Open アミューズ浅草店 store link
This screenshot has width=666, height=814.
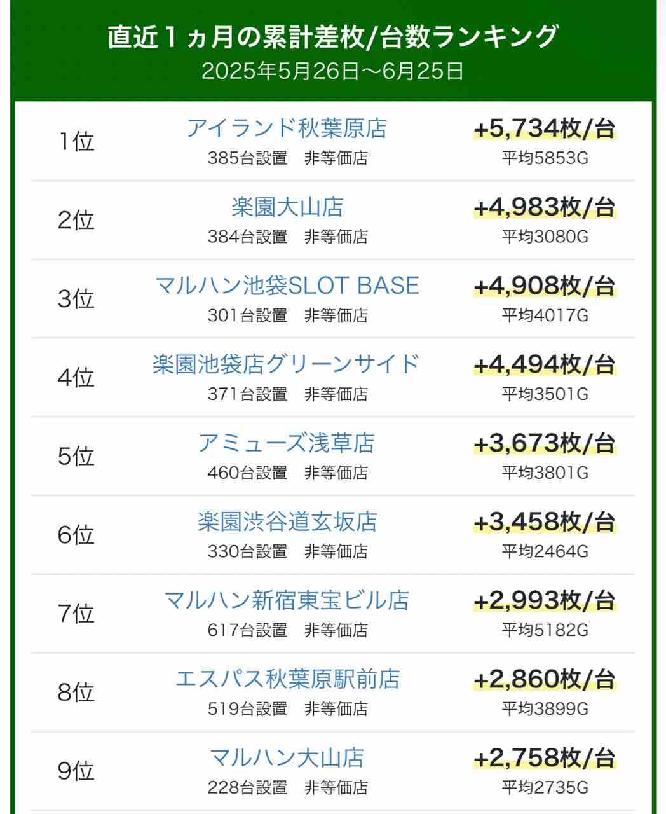tap(287, 443)
